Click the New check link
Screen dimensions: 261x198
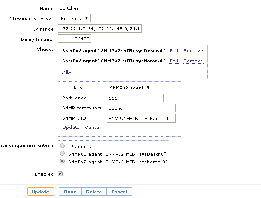pos(67,71)
